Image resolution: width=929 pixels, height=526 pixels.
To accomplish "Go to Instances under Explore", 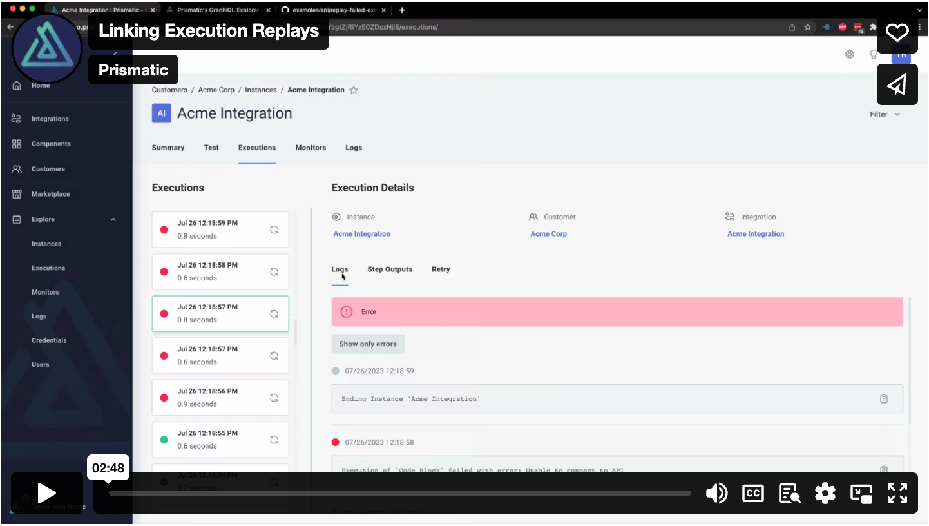I will (46, 244).
